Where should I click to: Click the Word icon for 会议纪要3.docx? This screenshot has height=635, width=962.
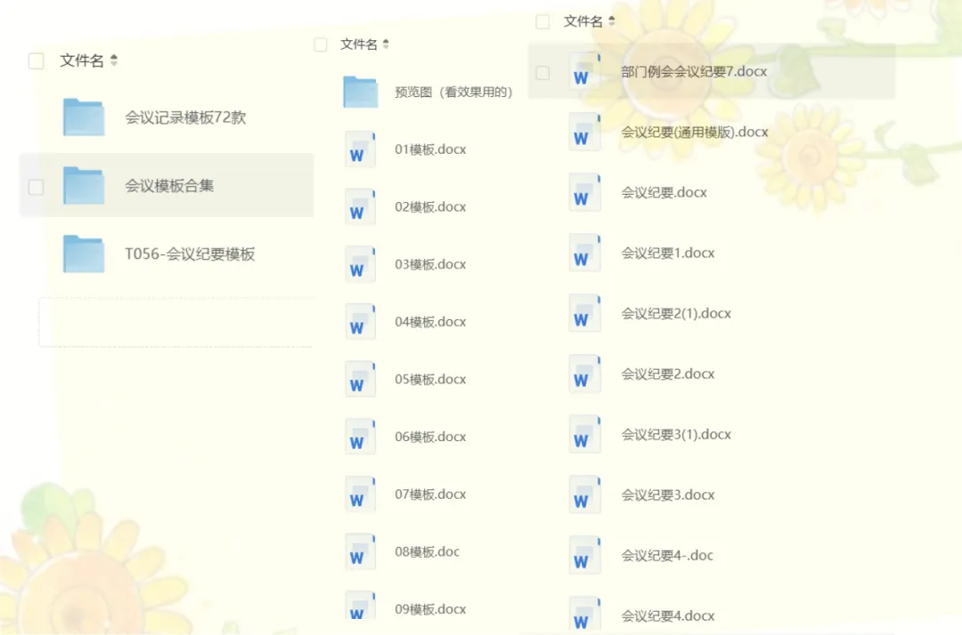tap(584, 495)
